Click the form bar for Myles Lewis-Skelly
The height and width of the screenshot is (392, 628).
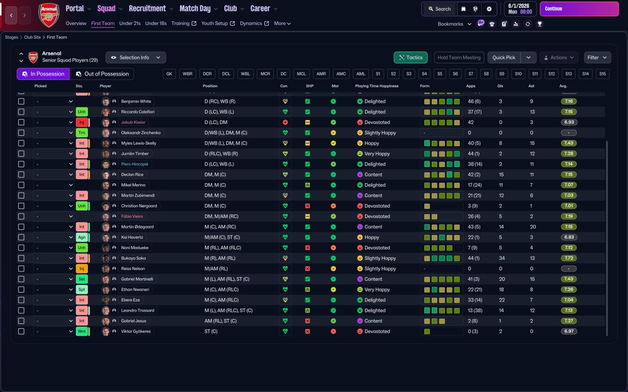click(442, 144)
